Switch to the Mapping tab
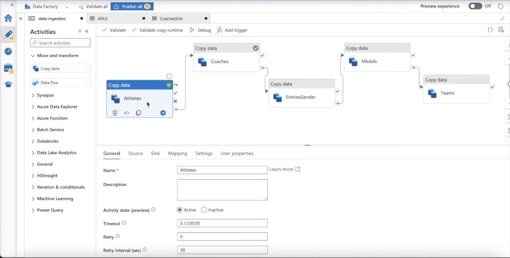Viewport: 510px width, 258px height. pyautogui.click(x=178, y=153)
